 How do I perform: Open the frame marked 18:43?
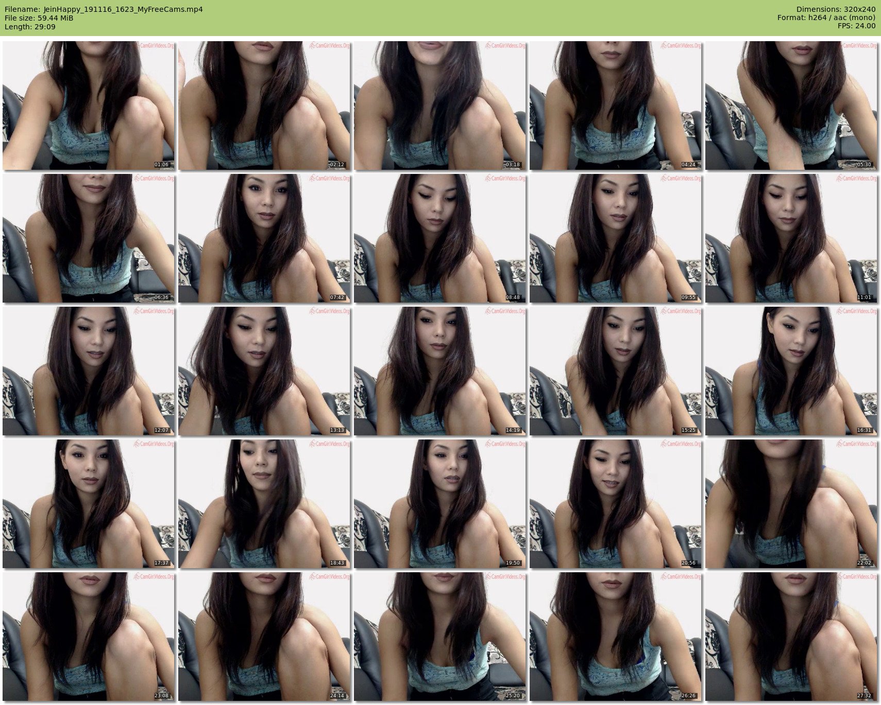[x=264, y=504]
